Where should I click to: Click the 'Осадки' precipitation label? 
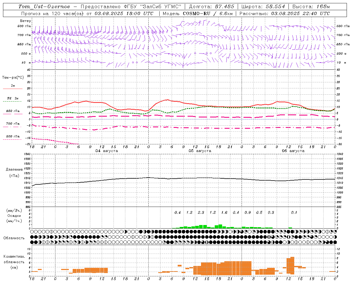(x=14, y=216)
